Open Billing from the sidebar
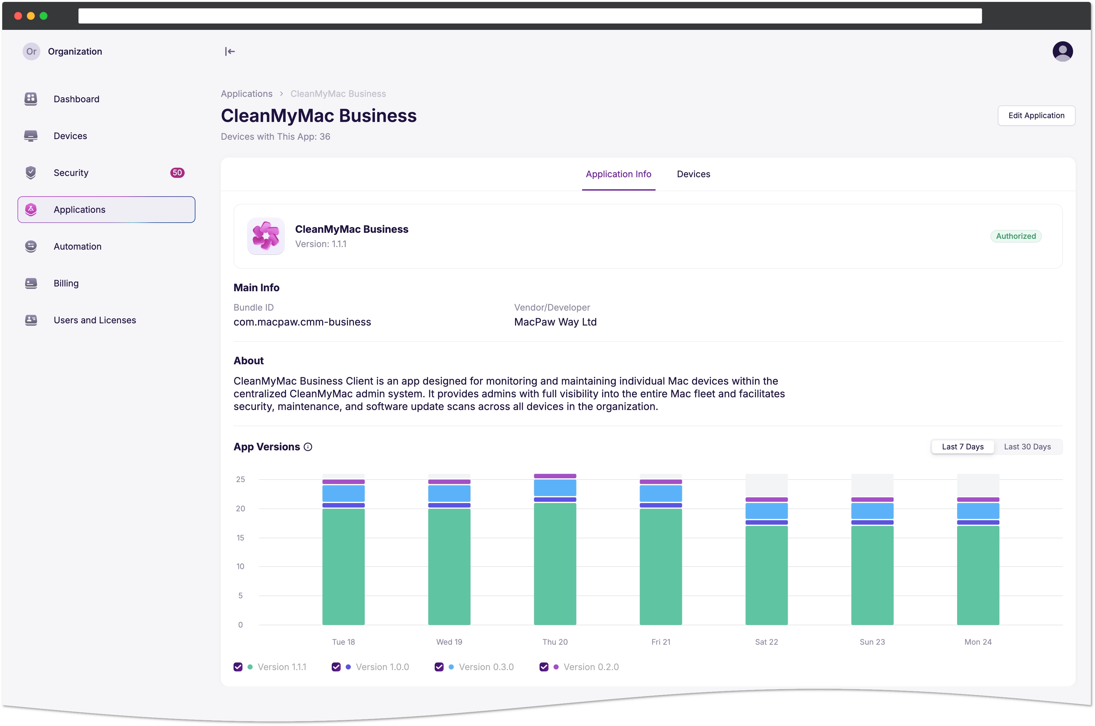Image resolution: width=1095 pixels, height=726 pixels. (106, 283)
